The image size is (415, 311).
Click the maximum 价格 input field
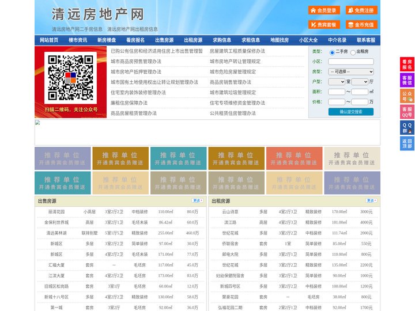[360, 102]
